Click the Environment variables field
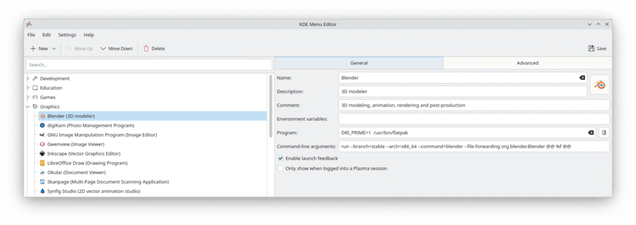Screen dimensions: 636x225 point(474,119)
